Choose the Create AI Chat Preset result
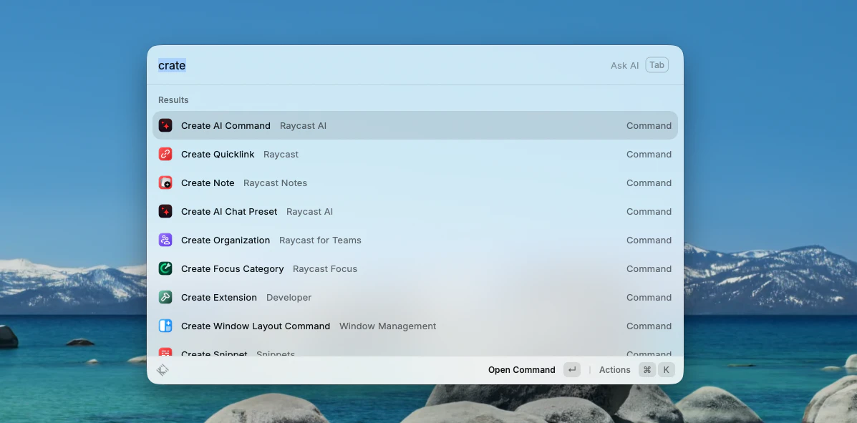The width and height of the screenshot is (857, 423). (415, 212)
